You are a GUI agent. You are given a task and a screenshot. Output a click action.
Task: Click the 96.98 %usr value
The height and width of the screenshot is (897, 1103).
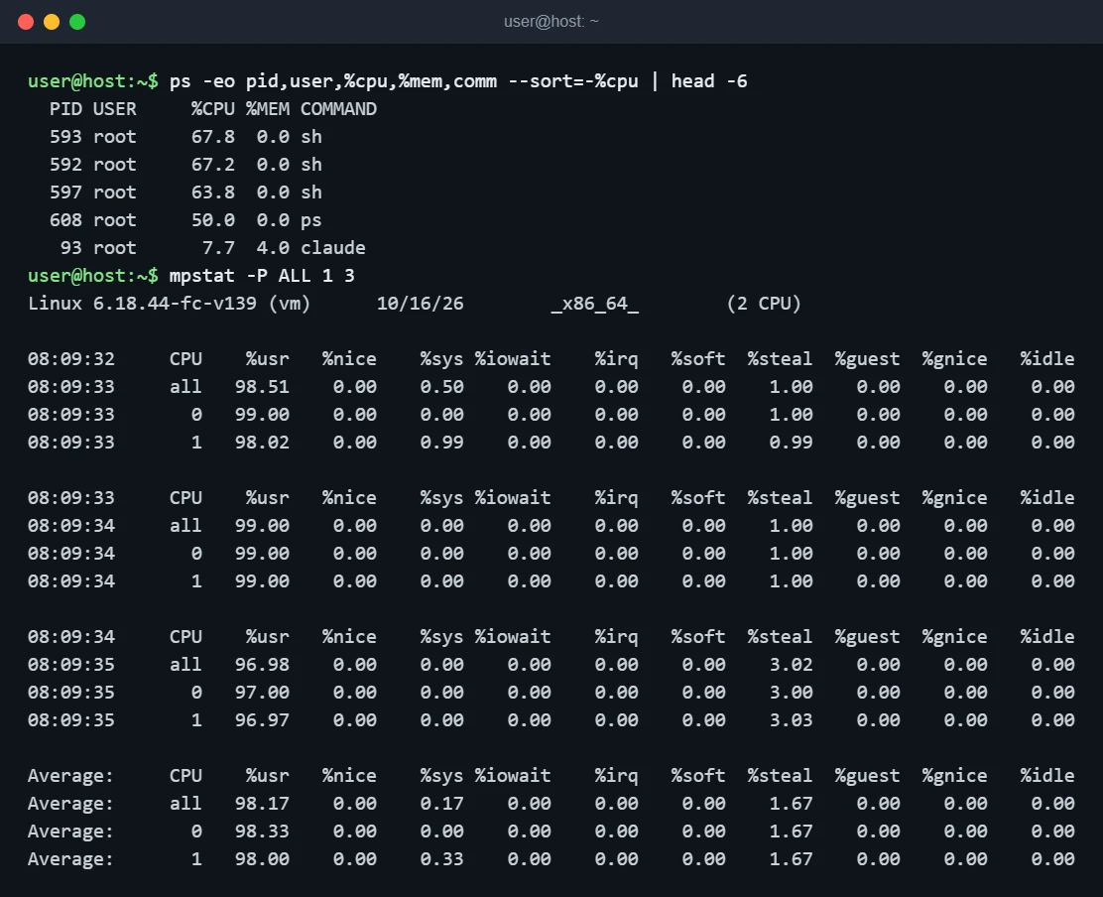click(262, 665)
